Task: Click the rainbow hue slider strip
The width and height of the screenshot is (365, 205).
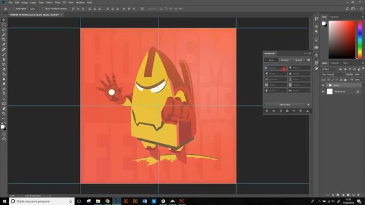Action: (x=360, y=40)
